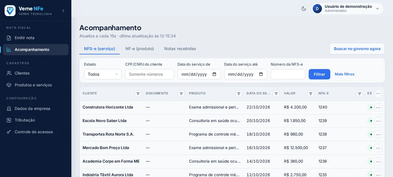The width and height of the screenshot is (393, 177).
Task: Select client Escola Novo Saber Ltda
Action: 104,121
